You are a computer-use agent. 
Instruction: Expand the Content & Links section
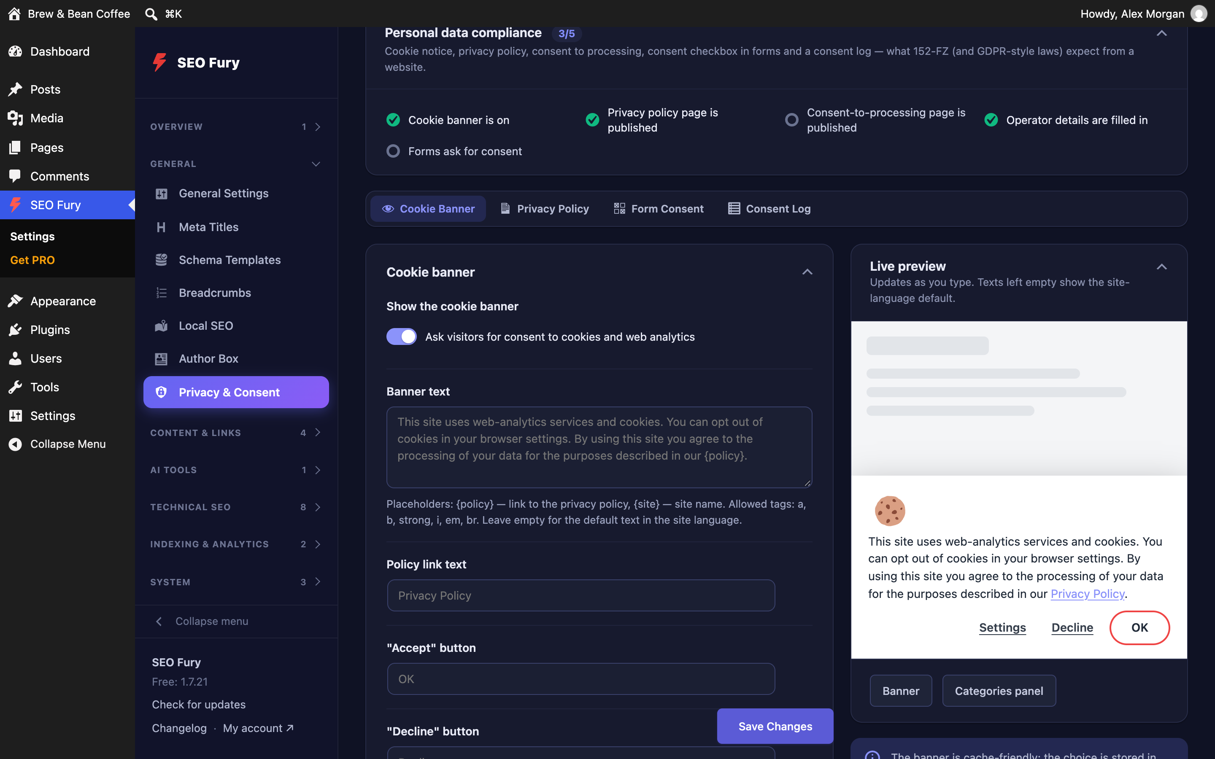(x=236, y=432)
